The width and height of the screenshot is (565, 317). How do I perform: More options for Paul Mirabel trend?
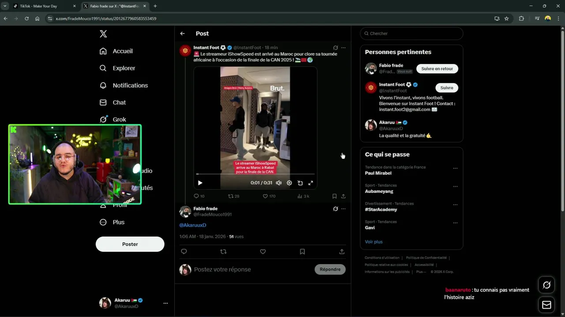click(x=455, y=168)
